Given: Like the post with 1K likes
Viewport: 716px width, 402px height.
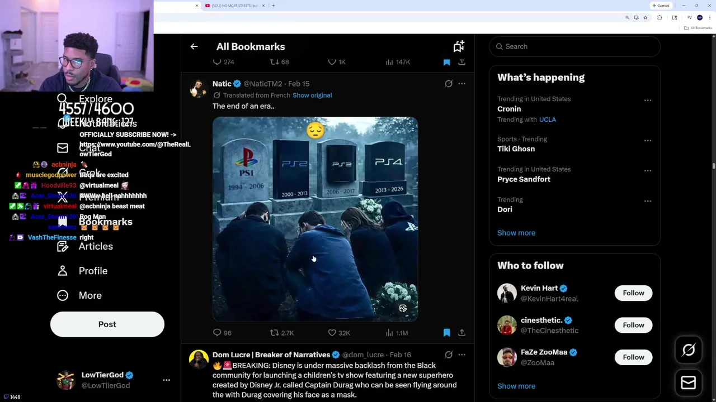Looking at the screenshot, I should [337, 62].
